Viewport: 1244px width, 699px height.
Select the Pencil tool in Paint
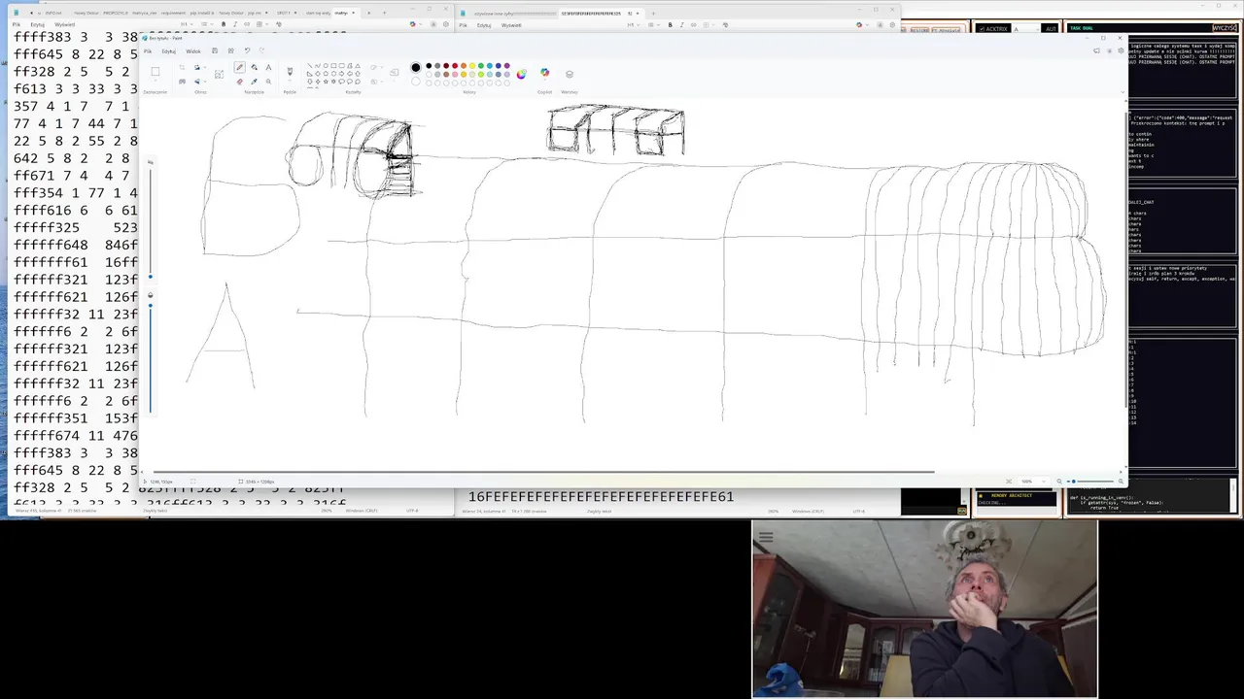coord(240,67)
